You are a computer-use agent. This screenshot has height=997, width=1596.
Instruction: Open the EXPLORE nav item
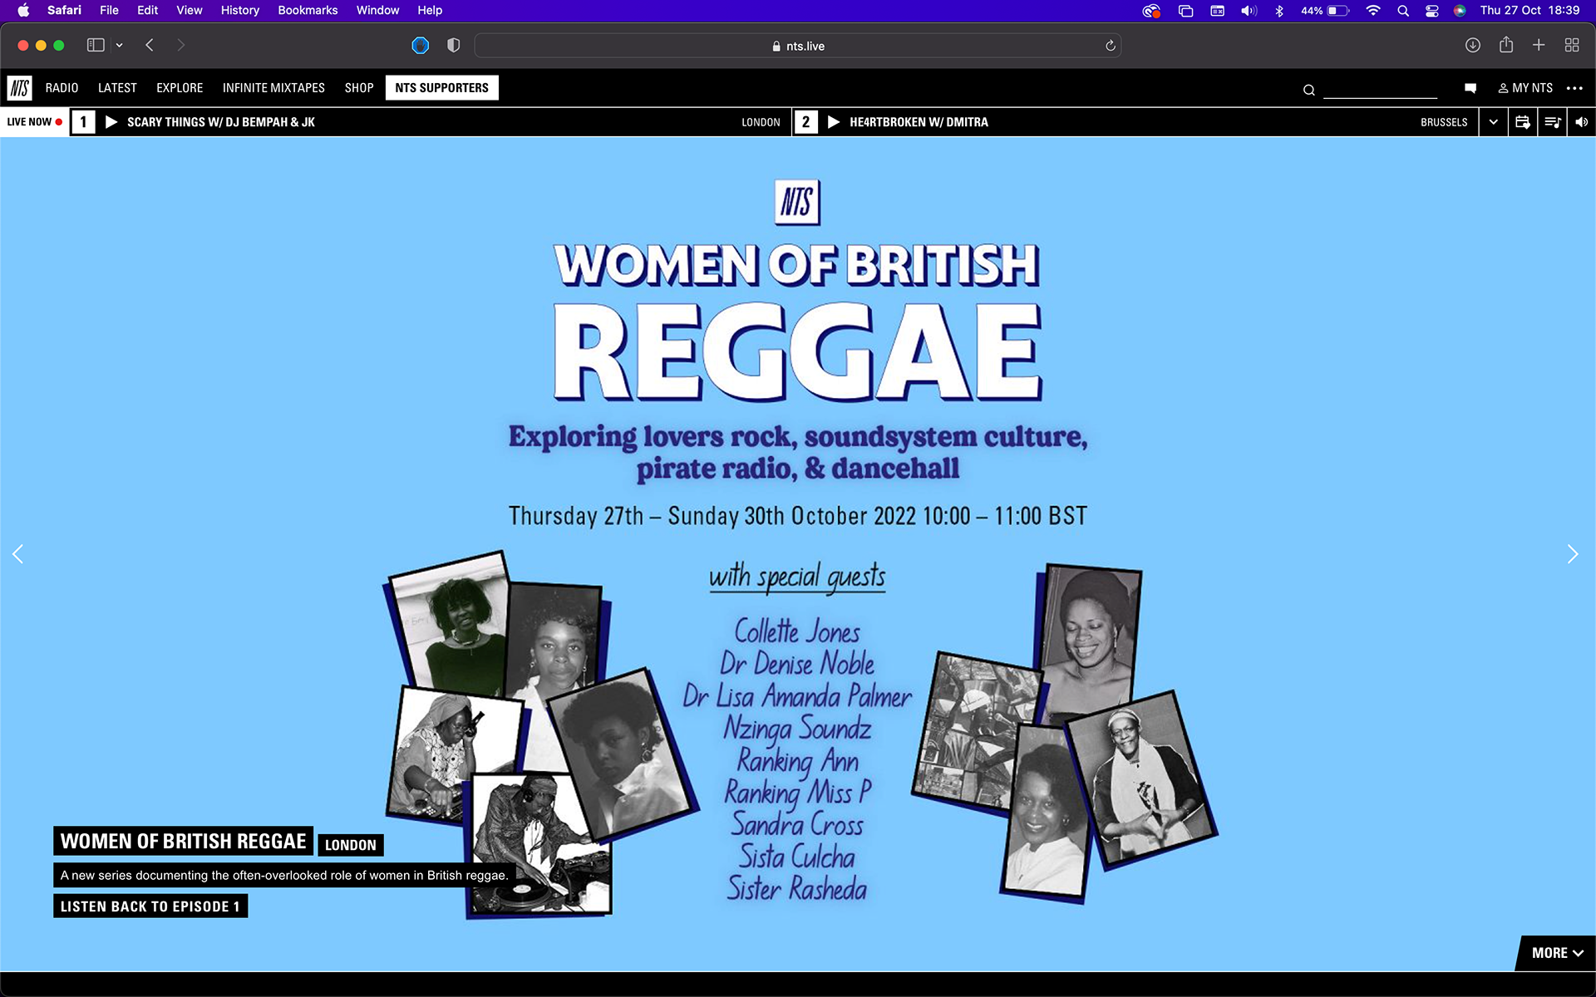tap(180, 88)
